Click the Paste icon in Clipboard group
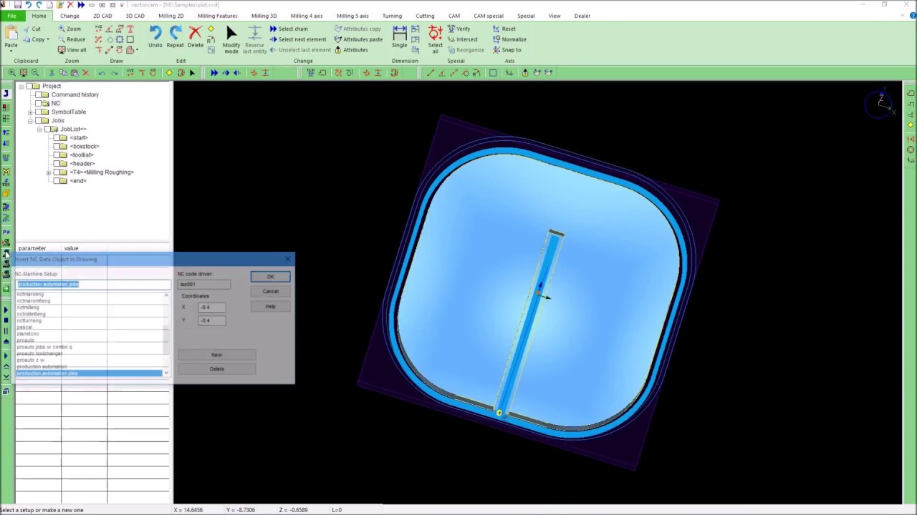 coord(11,34)
